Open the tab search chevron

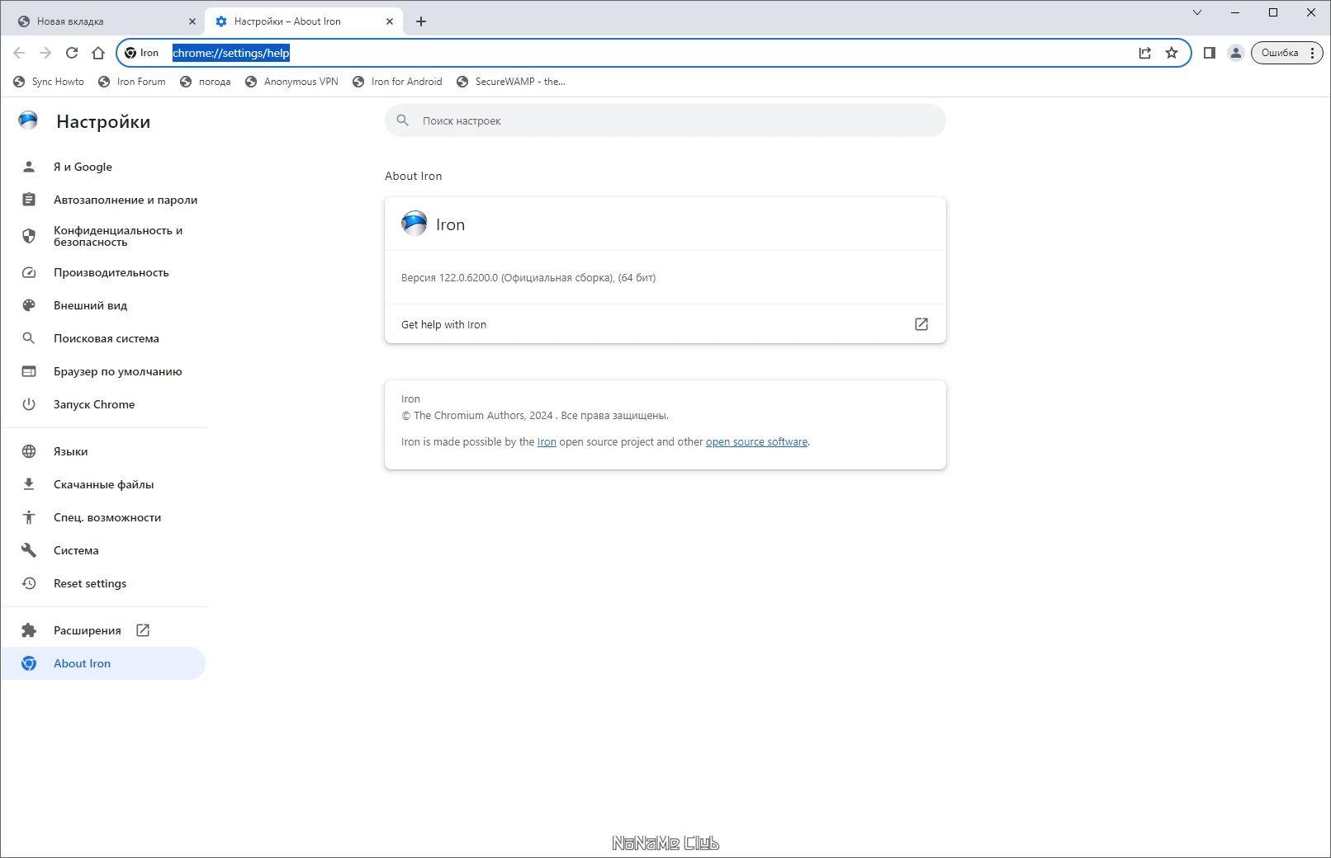tap(1196, 12)
